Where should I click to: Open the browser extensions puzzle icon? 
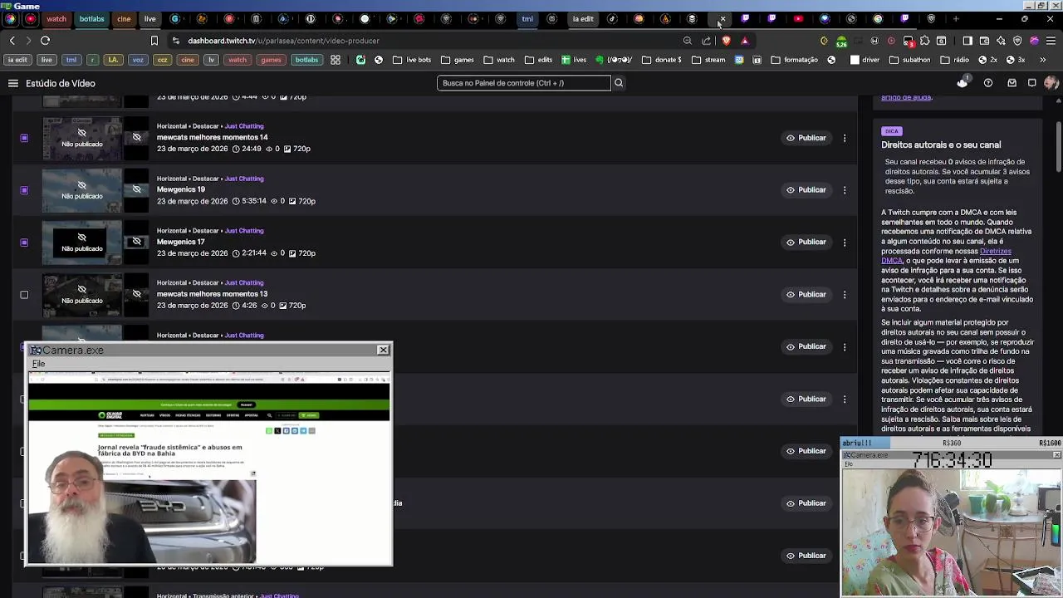[925, 41]
